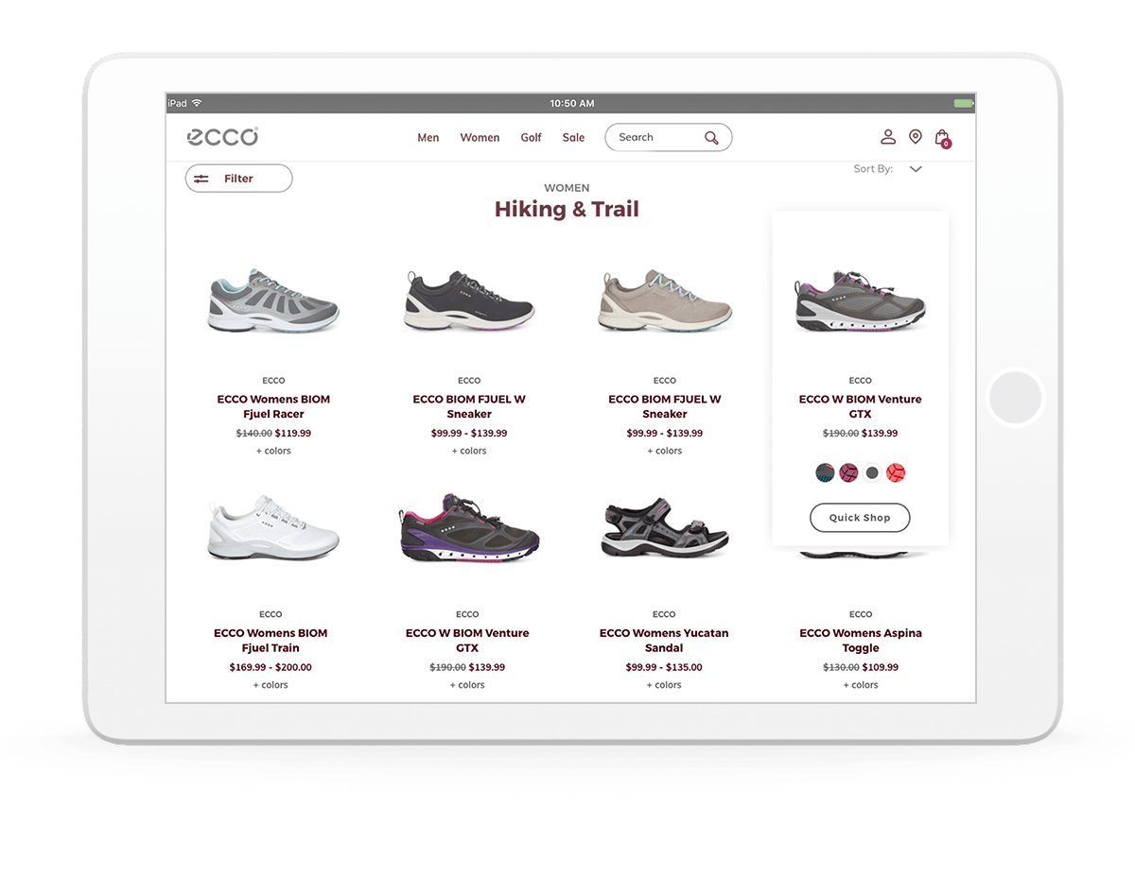The width and height of the screenshot is (1135, 875).
Task: Open the BIOM Fjuel Racer shoe image
Action: pyautogui.click(x=273, y=300)
